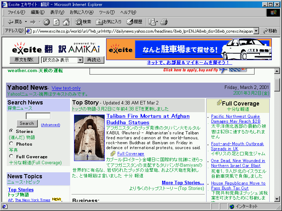Screen dimensions: 282x211
Task: Click the vertical scrollbar down arrow
Action: (x=277, y=199)
